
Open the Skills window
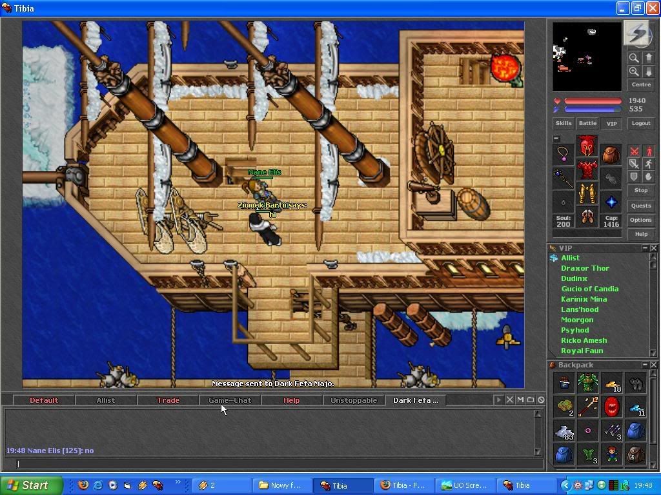click(563, 123)
